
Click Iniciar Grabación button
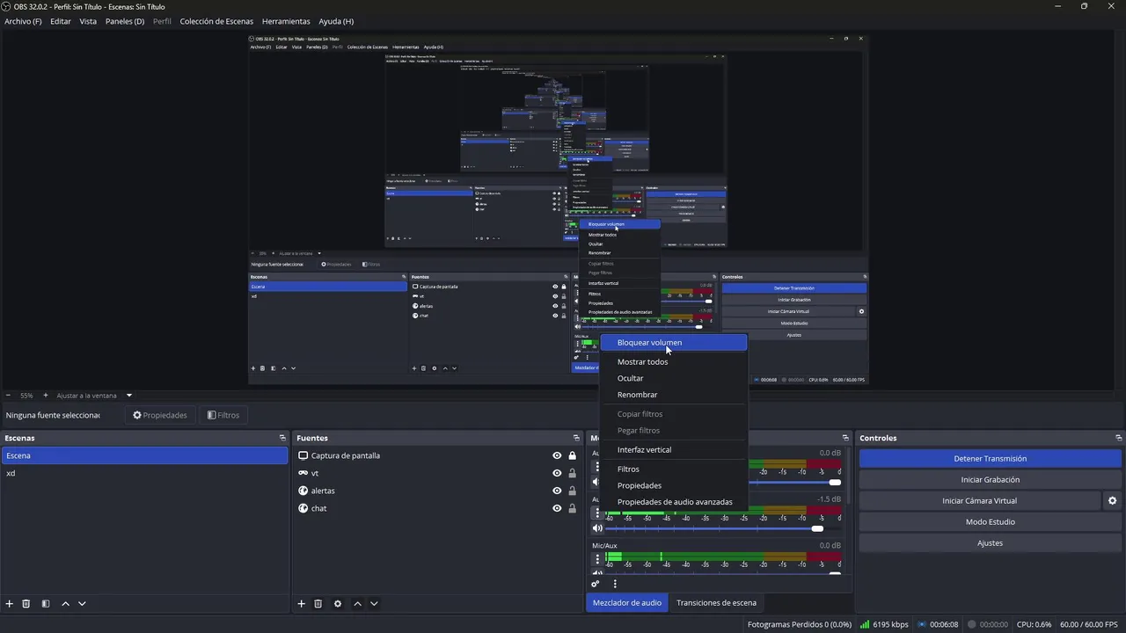coord(990,480)
